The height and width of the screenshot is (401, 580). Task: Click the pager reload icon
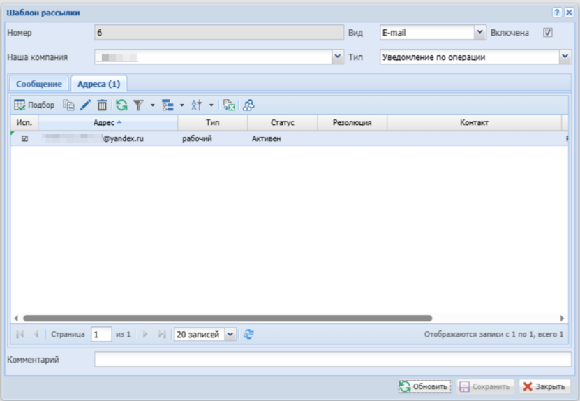tap(248, 335)
